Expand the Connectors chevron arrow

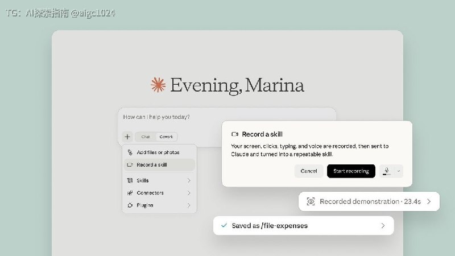[189, 193]
